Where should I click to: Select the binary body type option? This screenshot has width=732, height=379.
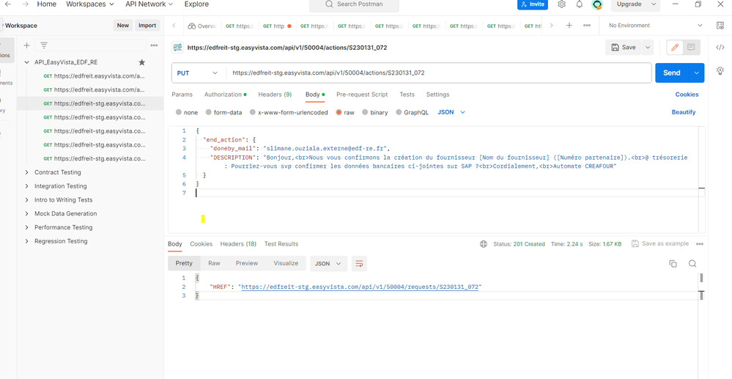point(366,113)
